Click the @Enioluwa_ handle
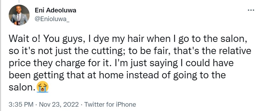The height and width of the screenshot is (111, 259). click(52, 19)
